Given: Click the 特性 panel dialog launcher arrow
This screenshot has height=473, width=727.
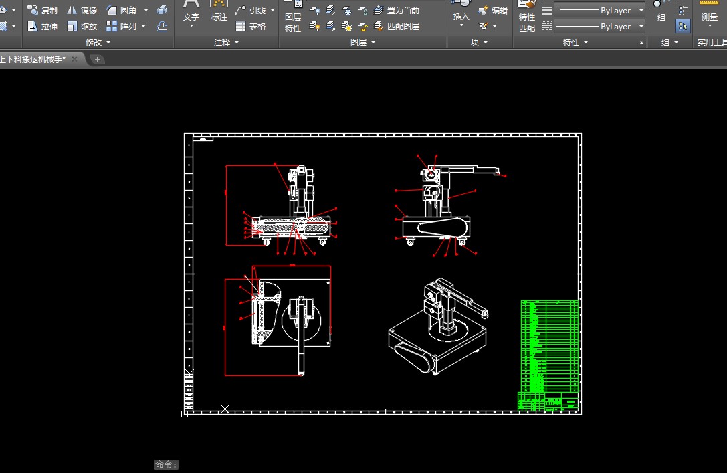Looking at the screenshot, I should point(641,43).
